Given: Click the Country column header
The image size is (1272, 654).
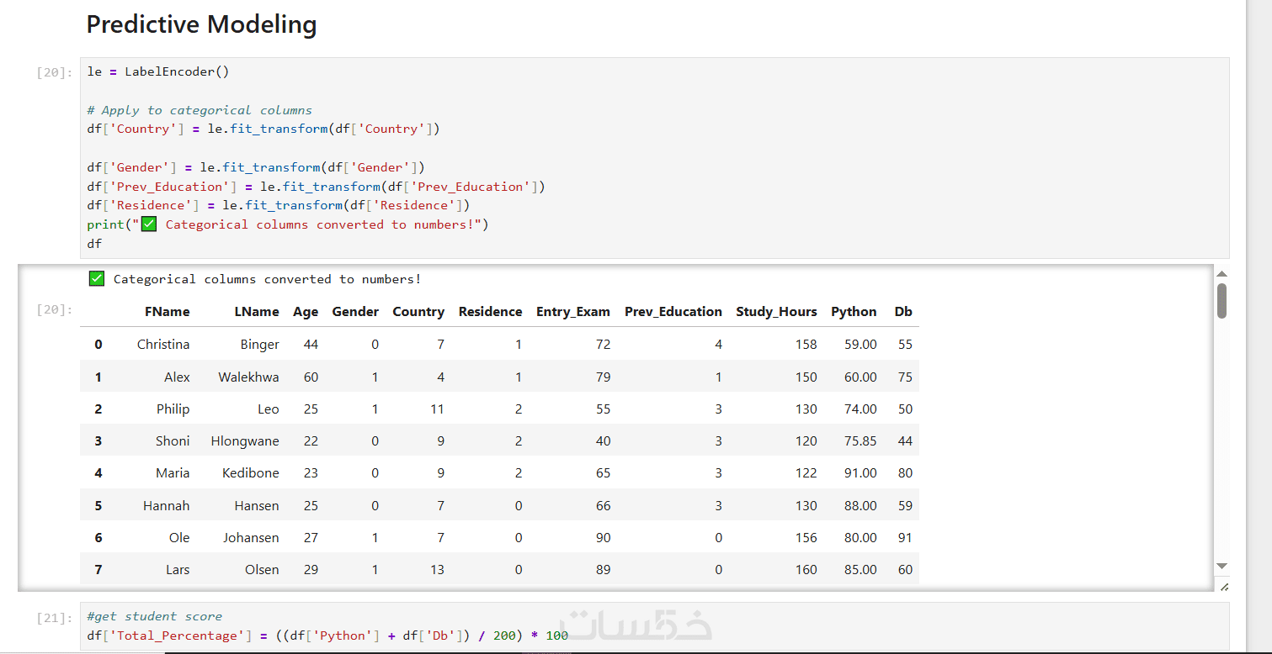Looking at the screenshot, I should pos(418,312).
